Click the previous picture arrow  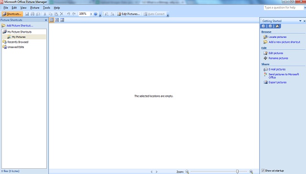pos(152,172)
